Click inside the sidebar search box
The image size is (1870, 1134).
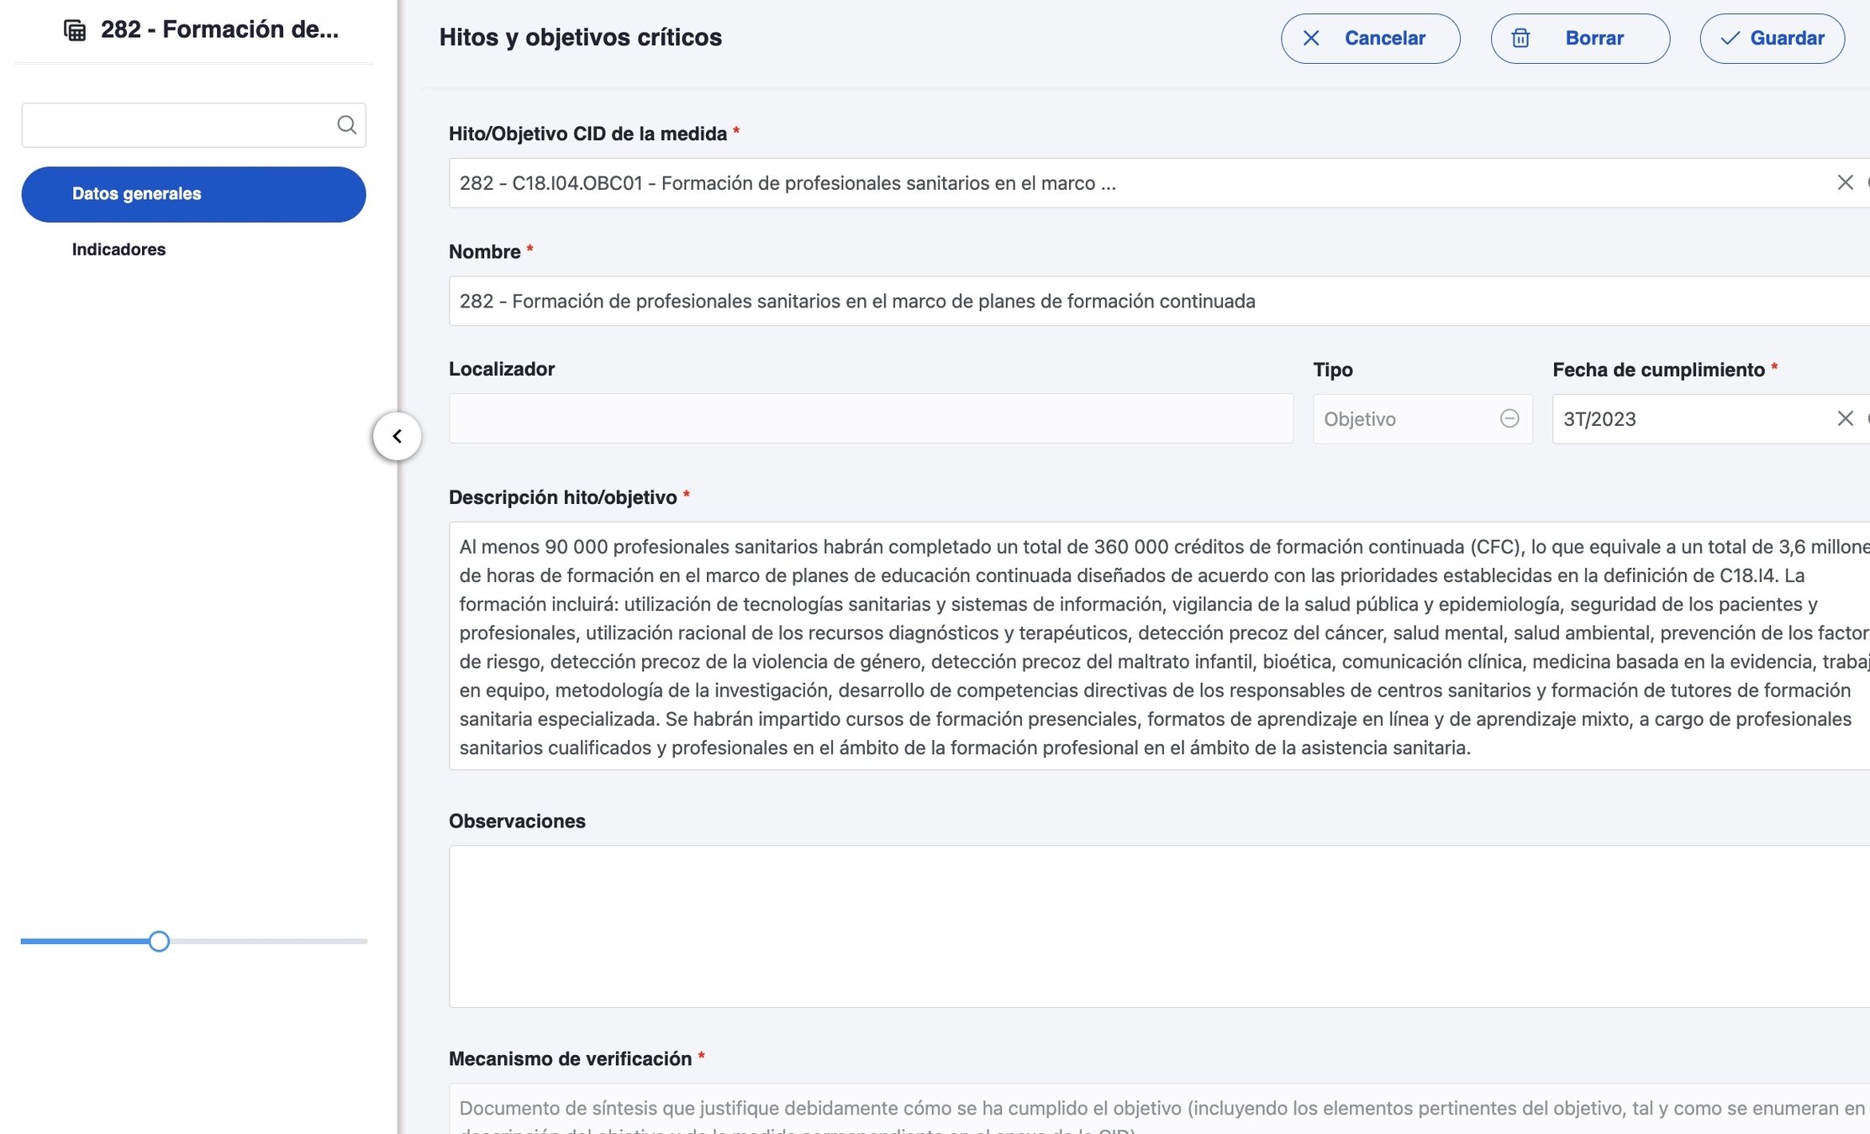click(x=176, y=125)
